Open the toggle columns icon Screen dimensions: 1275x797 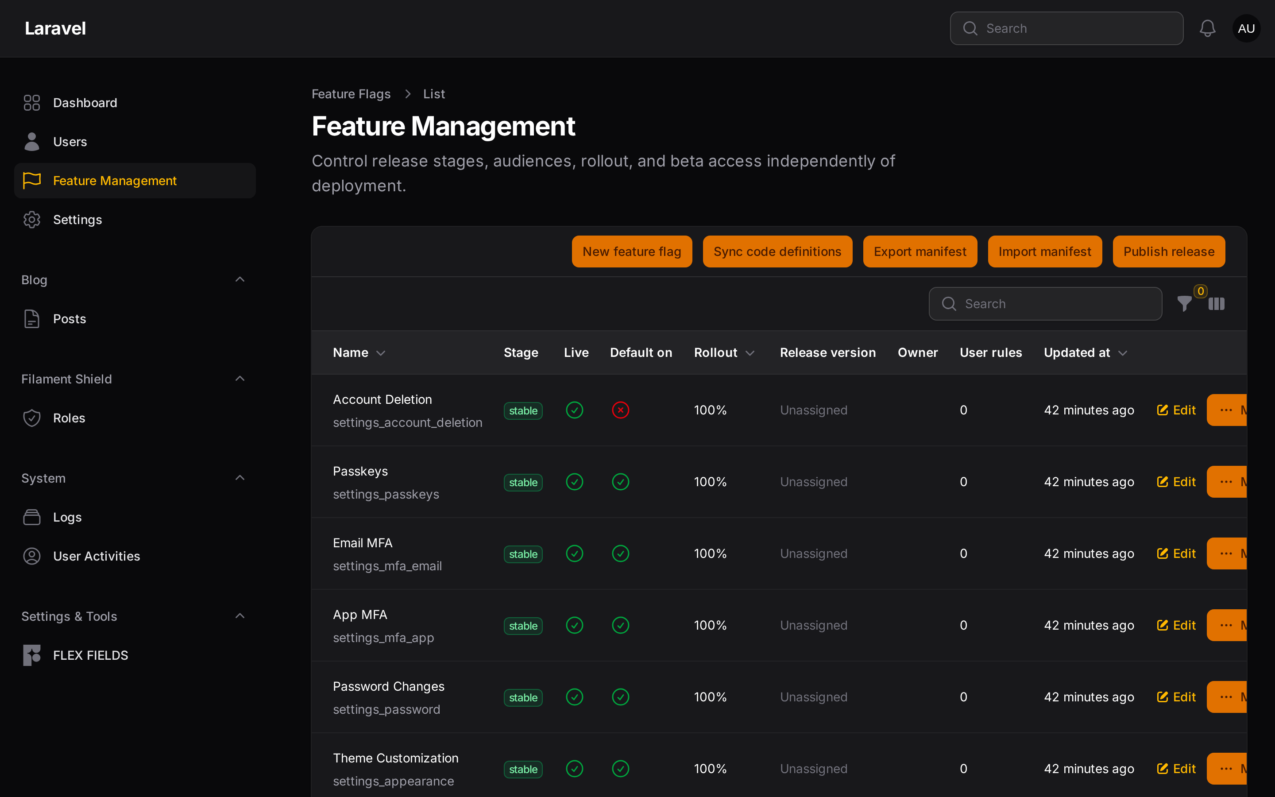point(1216,304)
